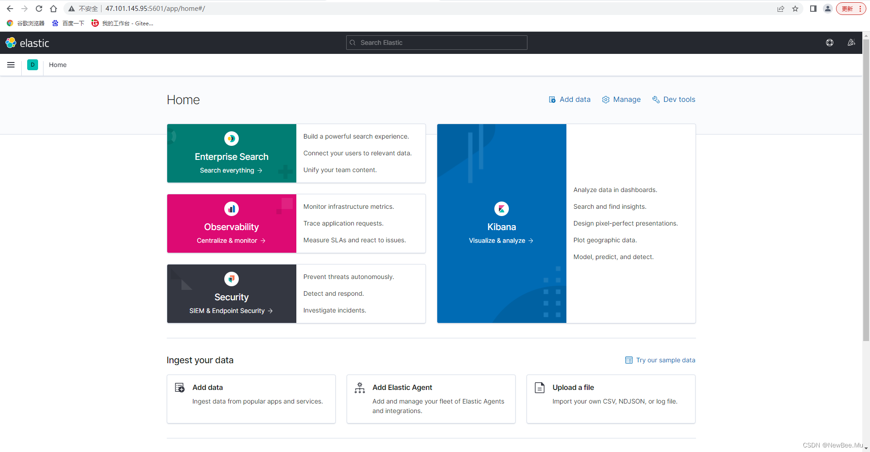The height and width of the screenshot is (452, 870).
Task: Click the page vertical scrollbar thumb
Action: (x=866, y=190)
